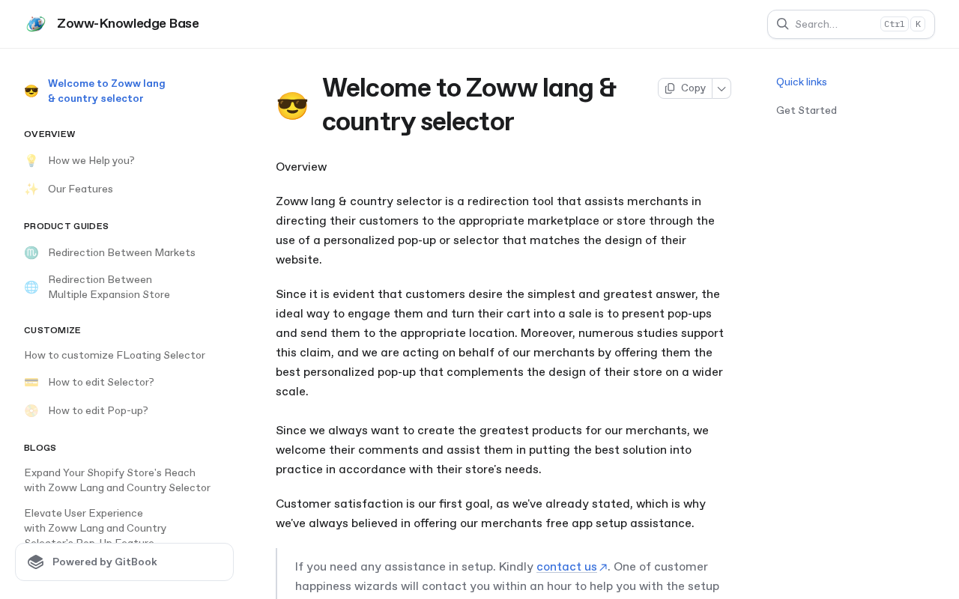The width and height of the screenshot is (959, 599).
Task: Open Redirection Between Markets guide
Action: coord(121,253)
